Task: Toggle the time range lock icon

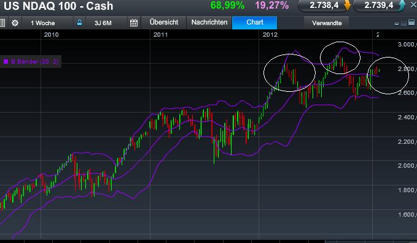Action: tap(79, 23)
